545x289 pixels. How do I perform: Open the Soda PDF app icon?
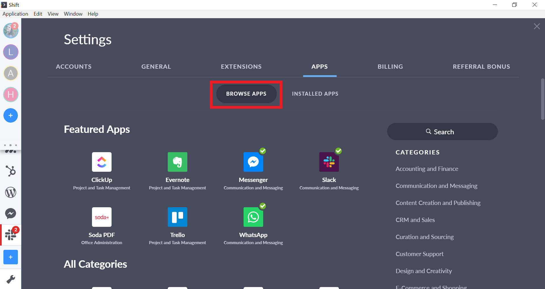pyautogui.click(x=102, y=217)
